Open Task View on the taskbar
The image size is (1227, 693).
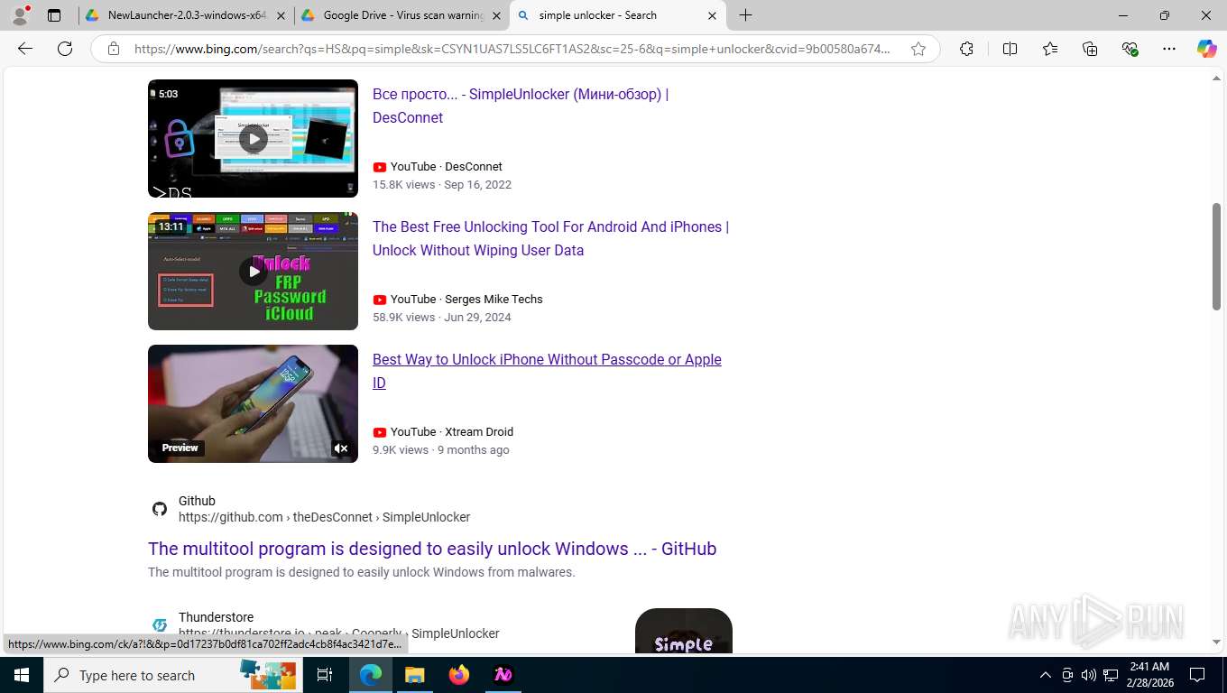coord(325,675)
